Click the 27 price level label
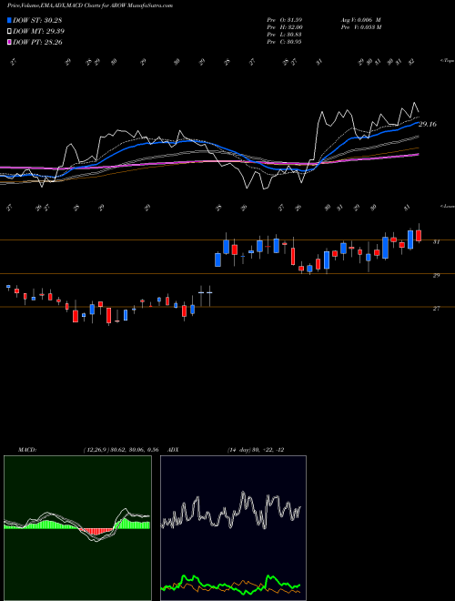This screenshot has height=601, width=455. pyautogui.click(x=436, y=309)
